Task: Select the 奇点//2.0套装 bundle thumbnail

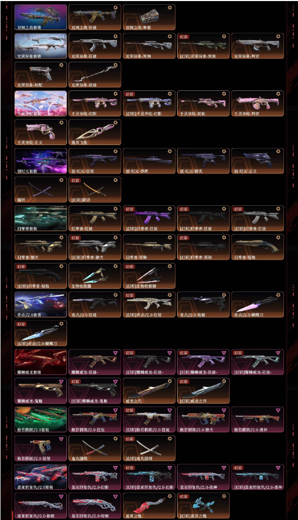Action: pos(41,305)
